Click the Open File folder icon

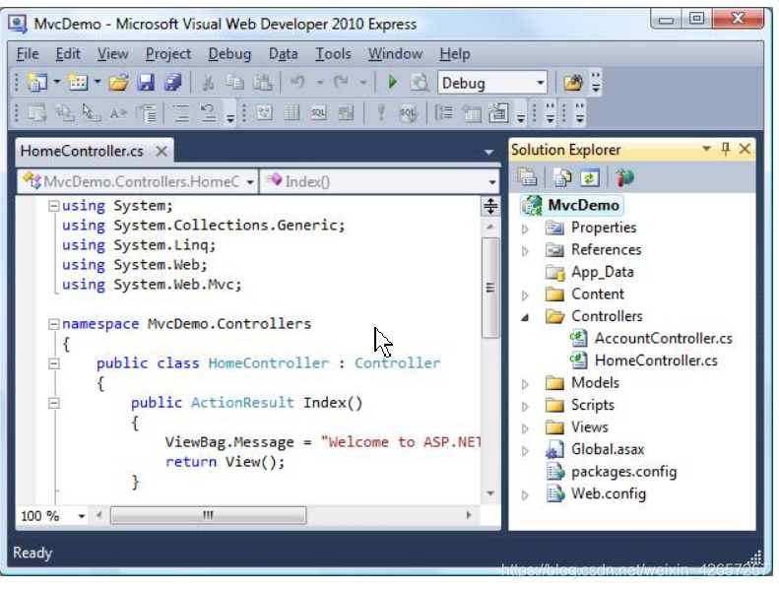(119, 83)
